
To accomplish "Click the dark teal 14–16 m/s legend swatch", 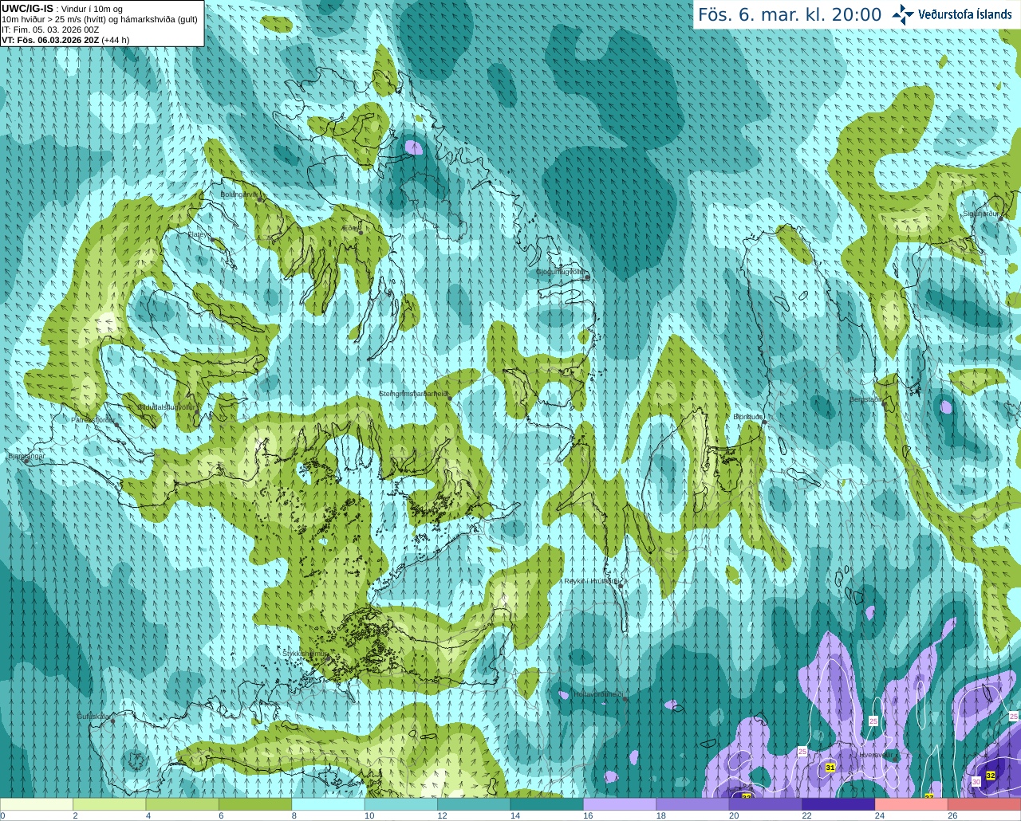I will coord(547,804).
